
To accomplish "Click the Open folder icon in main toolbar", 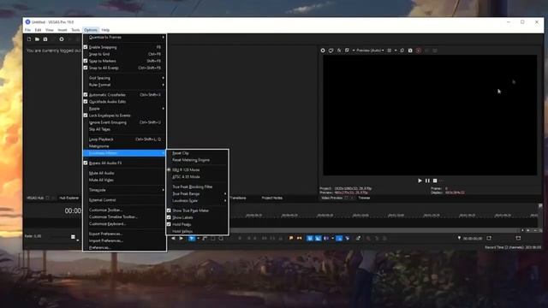I will (x=37, y=39).
